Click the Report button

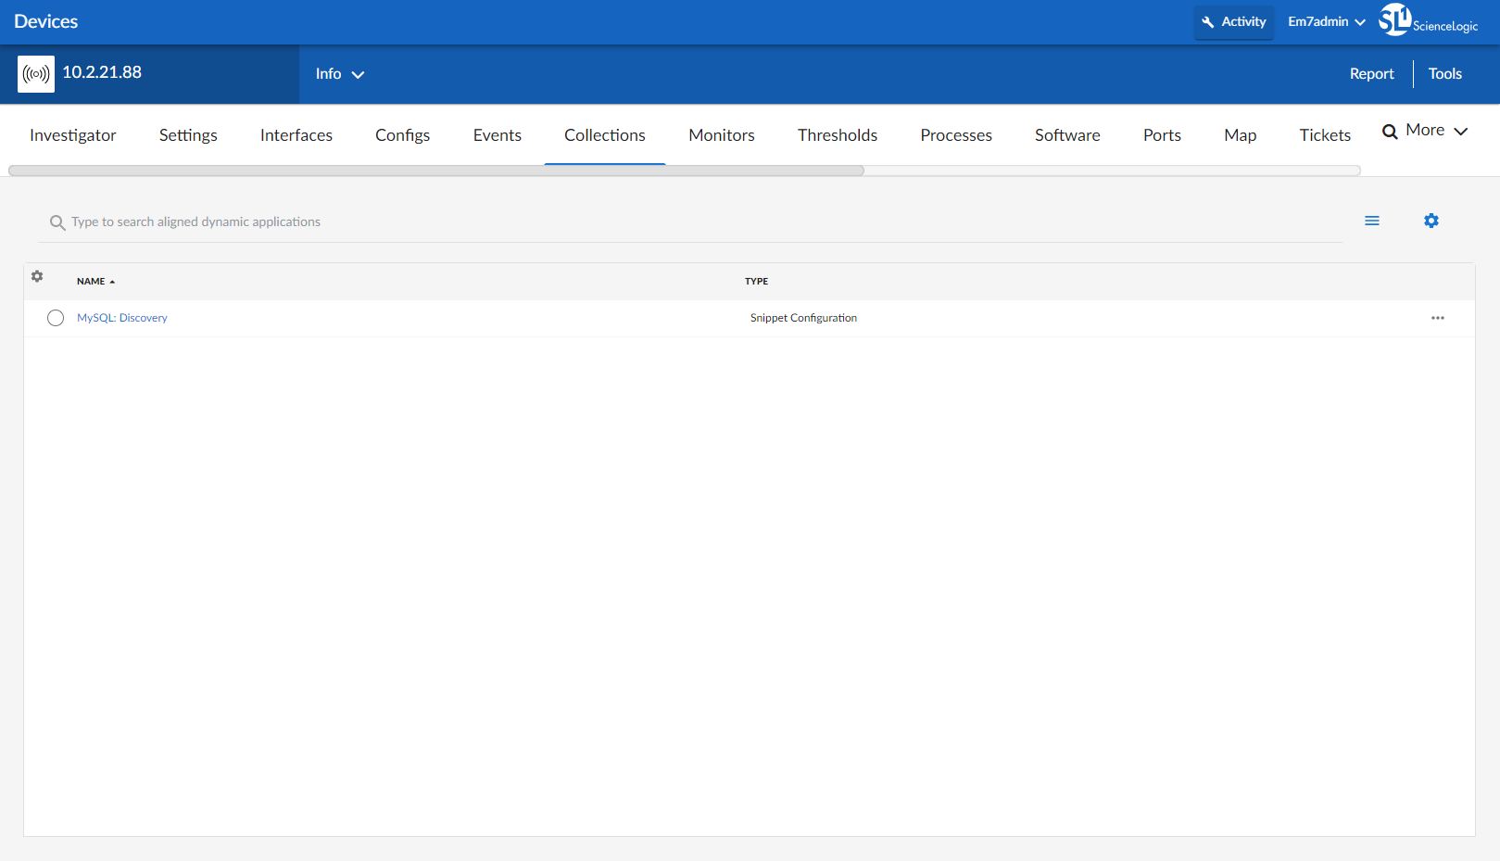(x=1371, y=74)
